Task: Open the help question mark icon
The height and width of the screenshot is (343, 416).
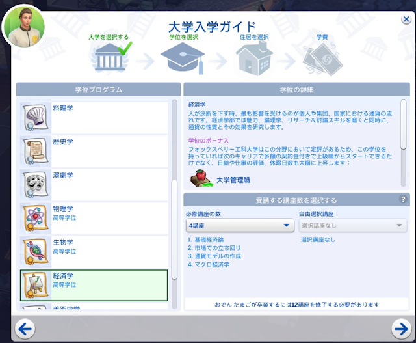Action: tap(403, 199)
